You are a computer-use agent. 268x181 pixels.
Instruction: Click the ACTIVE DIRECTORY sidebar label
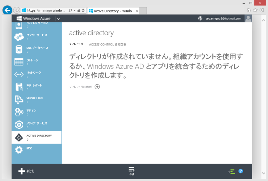[39, 136]
